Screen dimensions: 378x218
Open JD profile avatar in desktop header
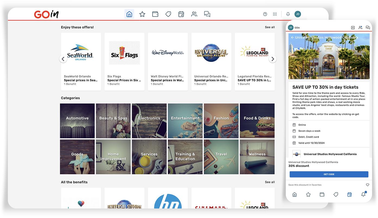tap(298, 14)
